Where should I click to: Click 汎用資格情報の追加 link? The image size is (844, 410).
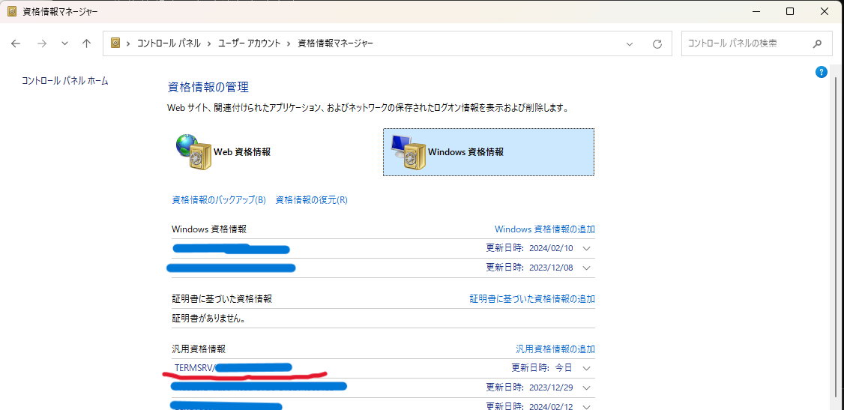555,349
